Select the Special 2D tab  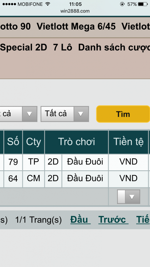(x=23, y=47)
